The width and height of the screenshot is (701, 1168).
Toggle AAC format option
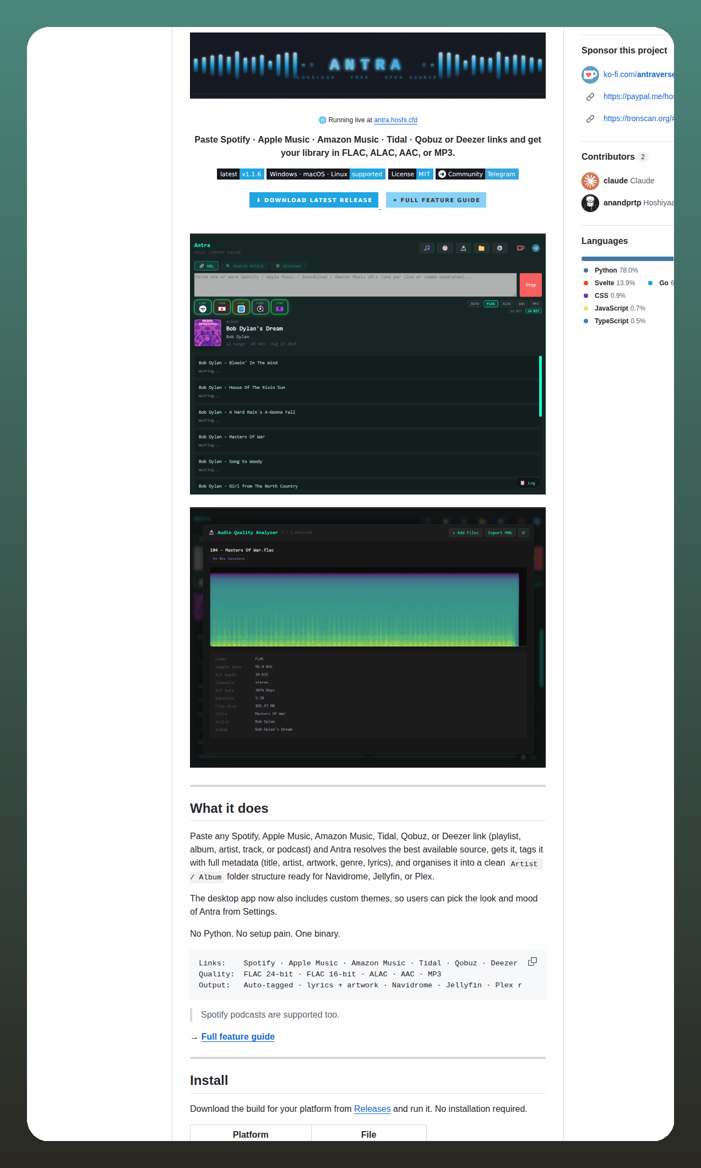click(x=521, y=303)
